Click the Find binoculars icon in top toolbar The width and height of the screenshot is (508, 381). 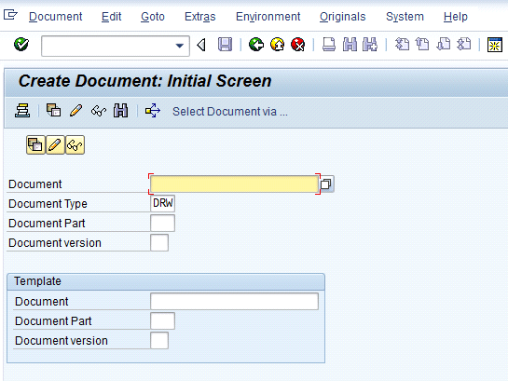coord(350,45)
